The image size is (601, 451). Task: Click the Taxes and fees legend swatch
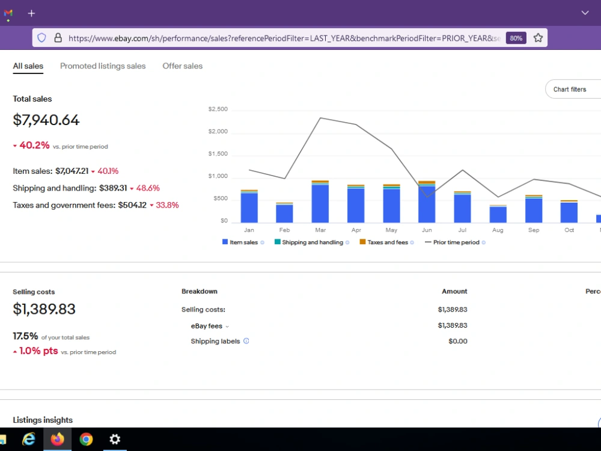point(362,242)
